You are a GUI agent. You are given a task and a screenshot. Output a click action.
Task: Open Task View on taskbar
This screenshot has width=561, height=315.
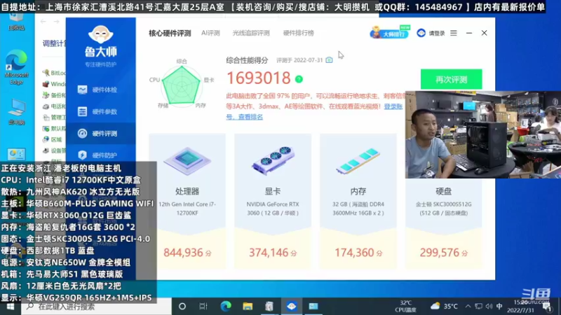[x=203, y=307]
